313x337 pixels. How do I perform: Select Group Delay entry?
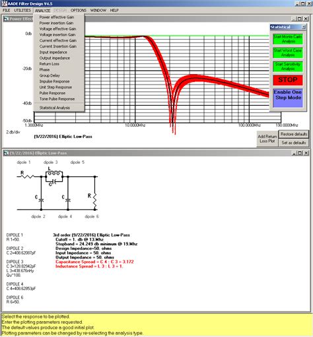click(50, 75)
